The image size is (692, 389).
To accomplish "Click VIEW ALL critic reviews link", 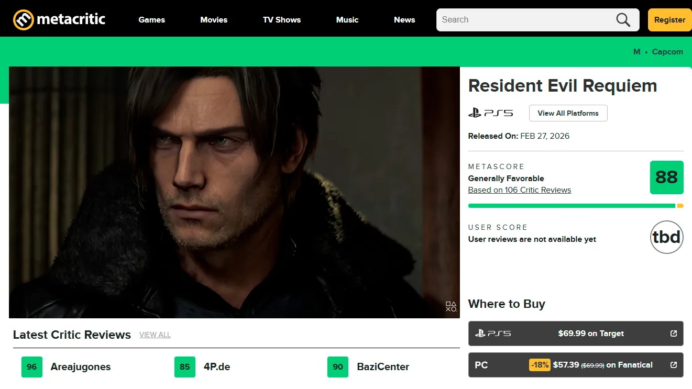I will coord(155,335).
